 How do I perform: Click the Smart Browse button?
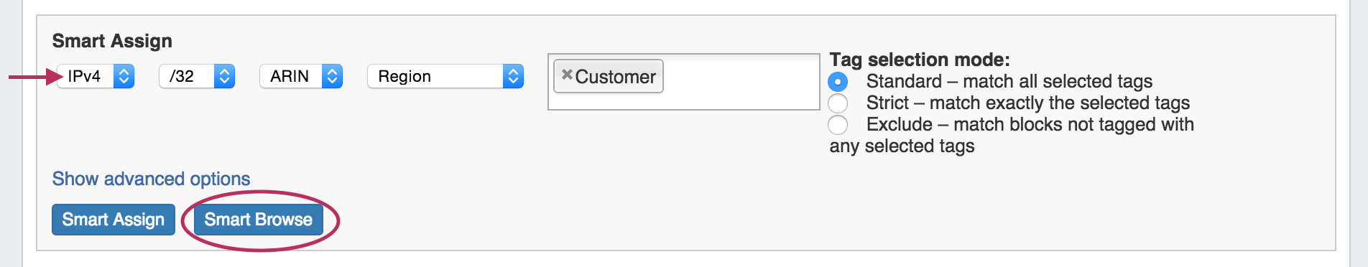259,220
